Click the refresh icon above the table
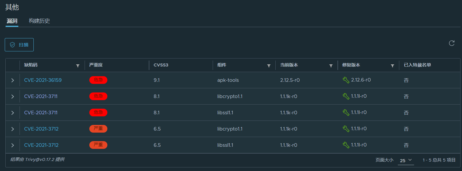462x171 pixels. [452, 43]
